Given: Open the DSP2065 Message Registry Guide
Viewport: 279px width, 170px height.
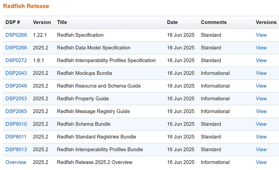Looking at the screenshot, I should [16, 111].
